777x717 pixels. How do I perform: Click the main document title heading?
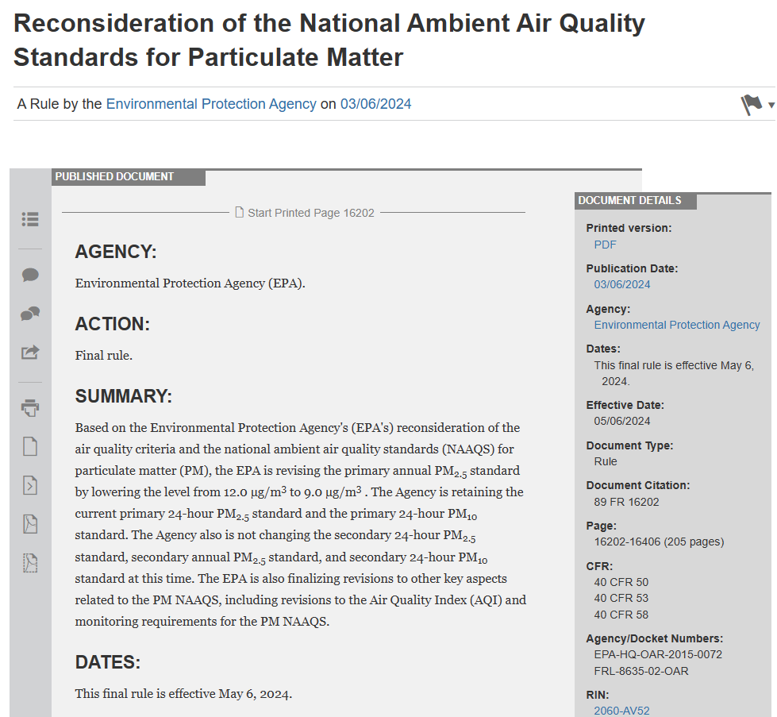(x=329, y=40)
